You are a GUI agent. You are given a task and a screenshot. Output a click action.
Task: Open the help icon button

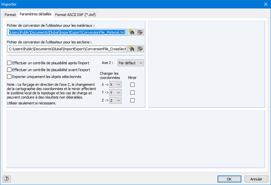[7, 179]
